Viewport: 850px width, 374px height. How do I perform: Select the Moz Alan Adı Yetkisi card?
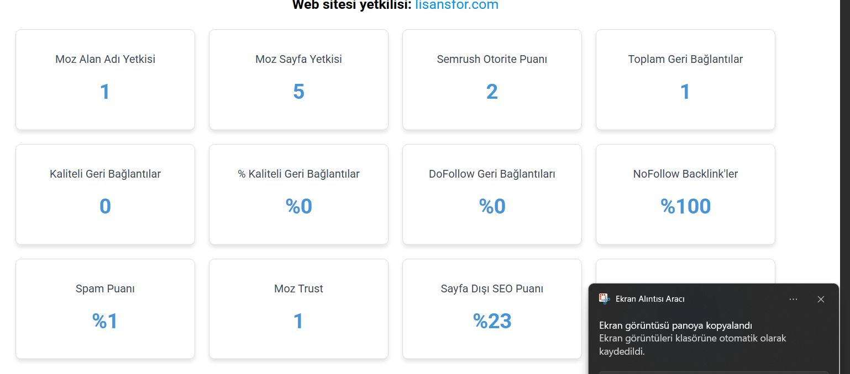point(105,79)
